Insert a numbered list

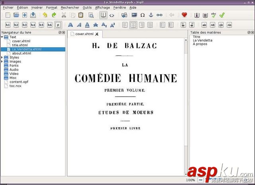point(171,25)
